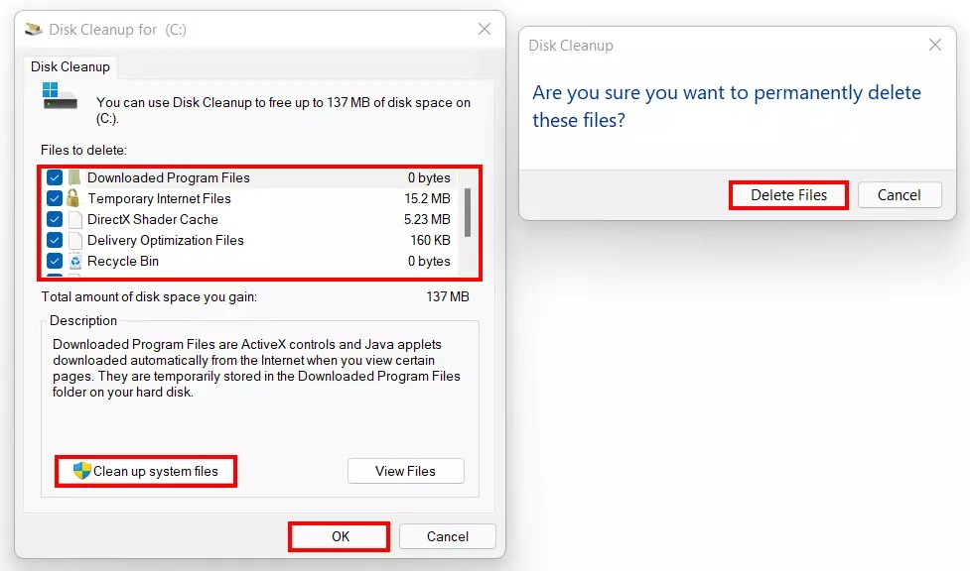Screen dimensions: 970x571
Task: Click the Files to delete list scrollbar
Action: click(x=467, y=213)
